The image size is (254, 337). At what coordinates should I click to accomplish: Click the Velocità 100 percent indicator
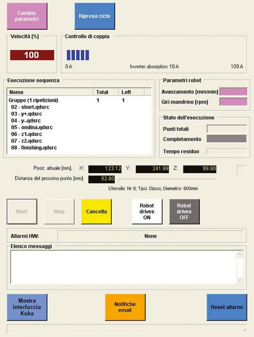click(32, 55)
